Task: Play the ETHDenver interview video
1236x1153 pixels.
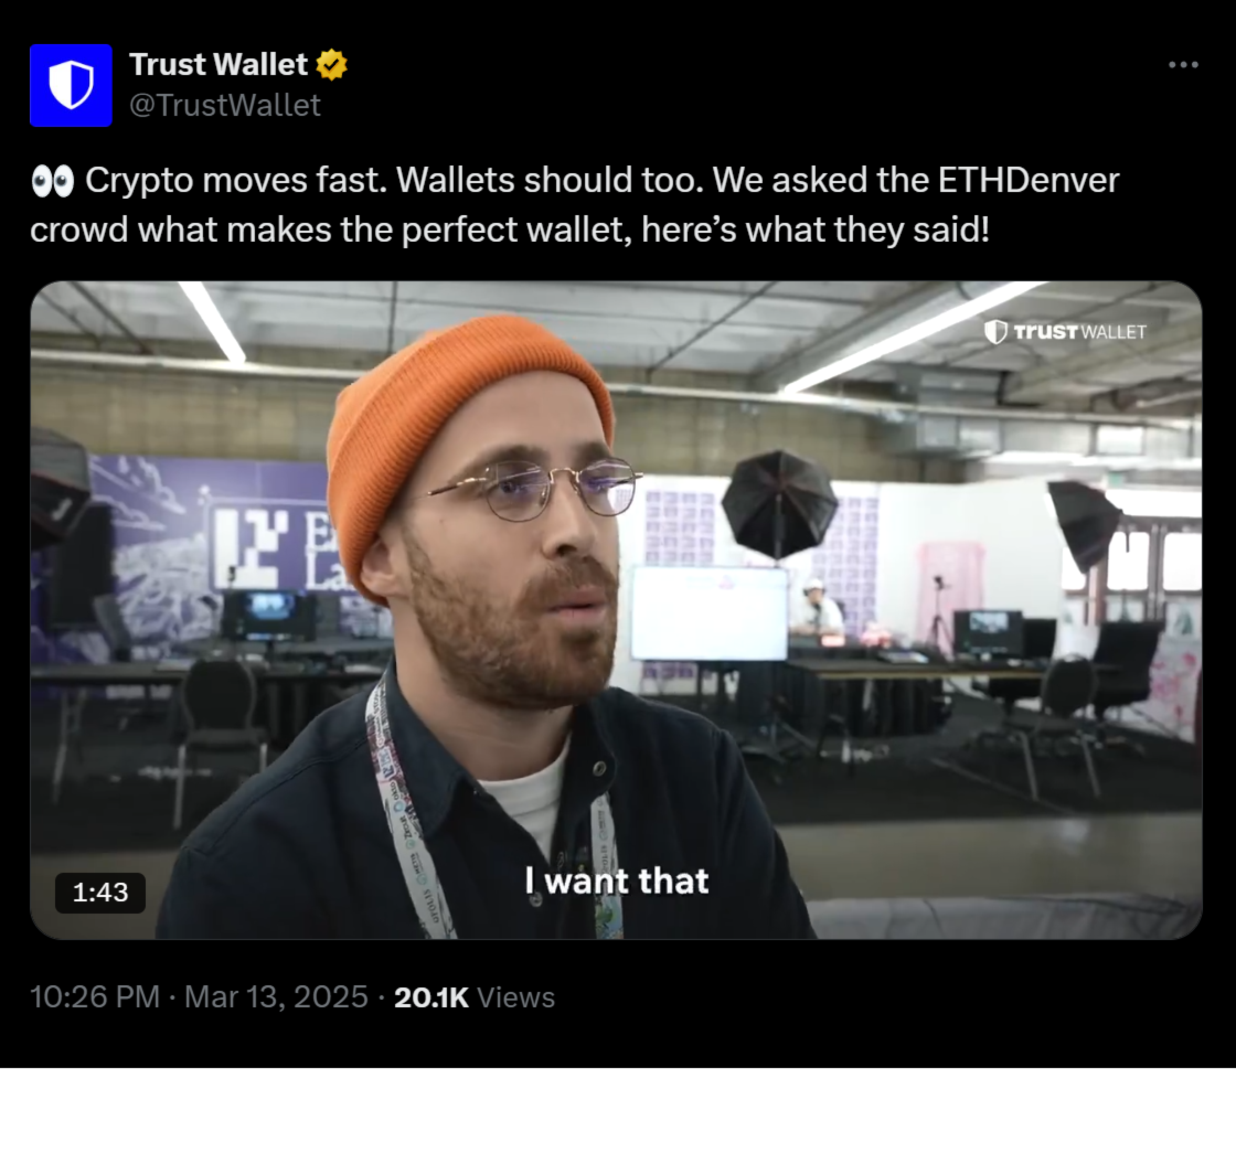Action: pos(616,610)
